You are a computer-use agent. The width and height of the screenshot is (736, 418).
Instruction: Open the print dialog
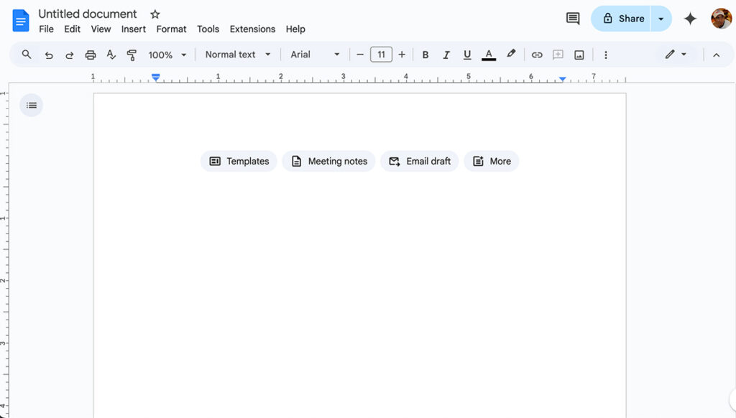pyautogui.click(x=90, y=54)
